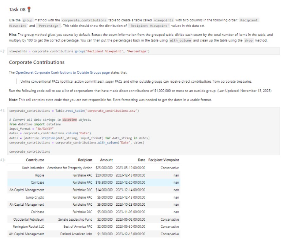Select the Senate Leadership Fund cell

coord(75,219)
